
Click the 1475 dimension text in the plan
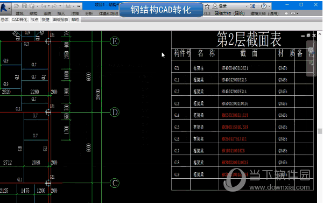click(25, 191)
